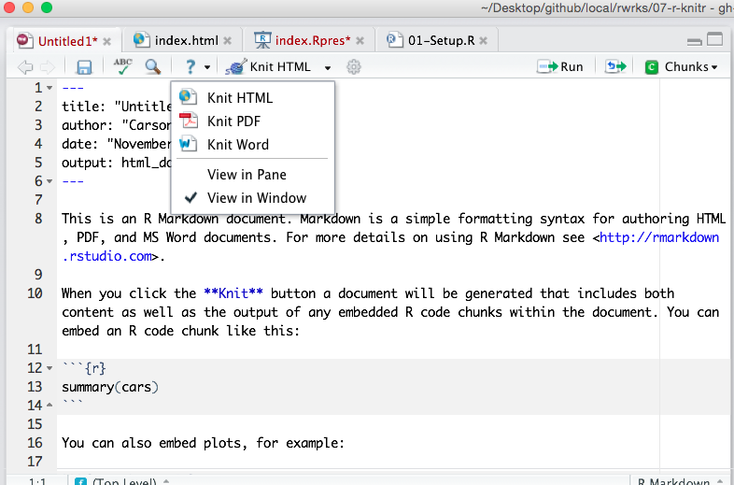Click the date: "November line
Screen dimensions: 734x485
point(116,144)
